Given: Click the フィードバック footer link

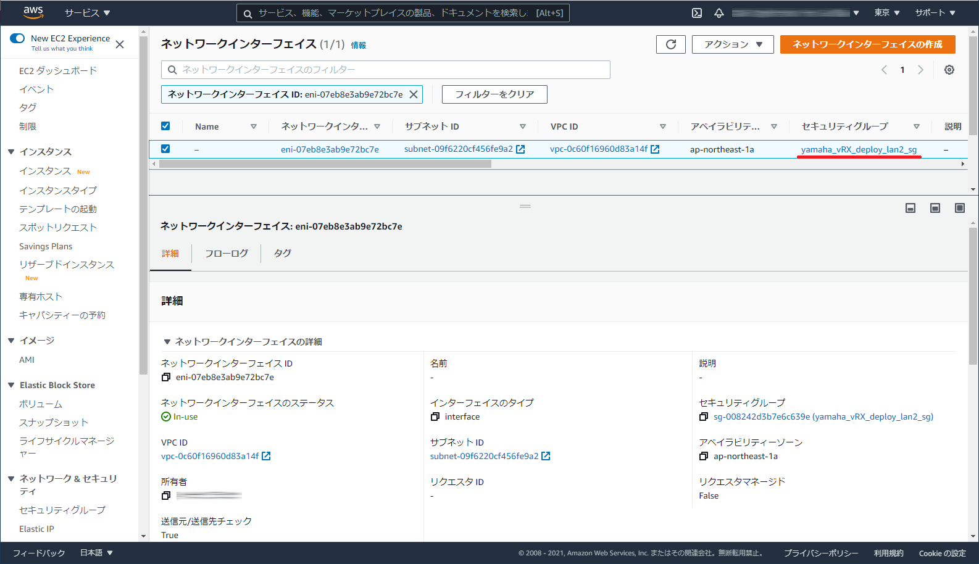Looking at the screenshot, I should click(39, 553).
